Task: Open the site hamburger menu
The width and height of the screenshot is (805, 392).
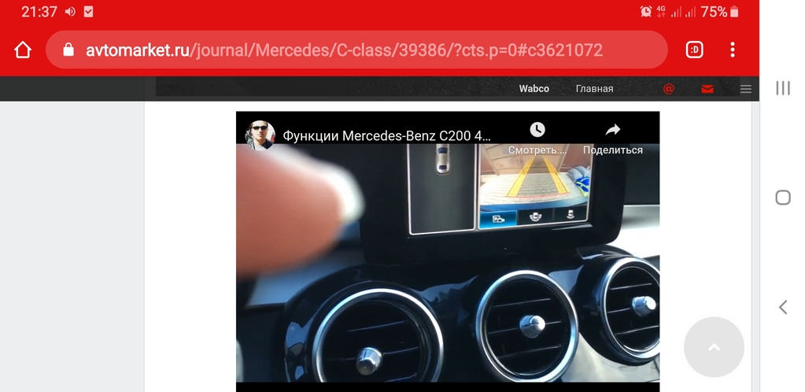Action: 746,90
